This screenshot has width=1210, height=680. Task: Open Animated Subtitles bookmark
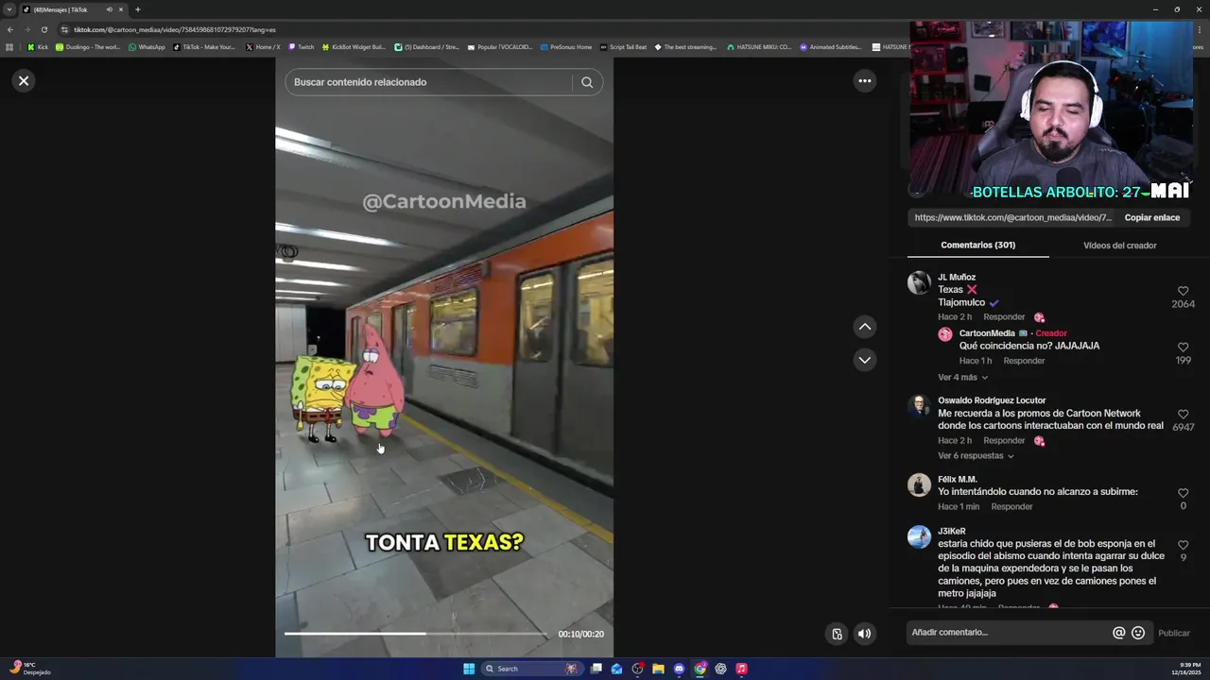831,47
